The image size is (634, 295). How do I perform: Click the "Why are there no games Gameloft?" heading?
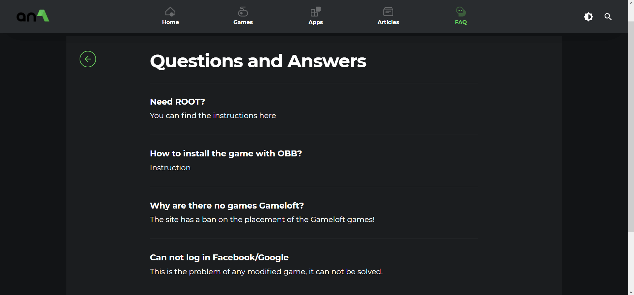pyautogui.click(x=227, y=206)
